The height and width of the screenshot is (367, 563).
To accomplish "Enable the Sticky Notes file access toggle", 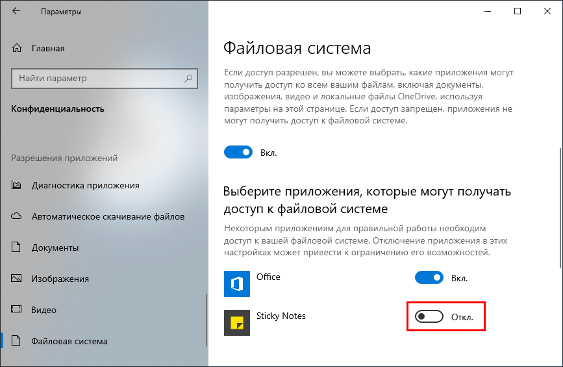I will pyautogui.click(x=429, y=317).
